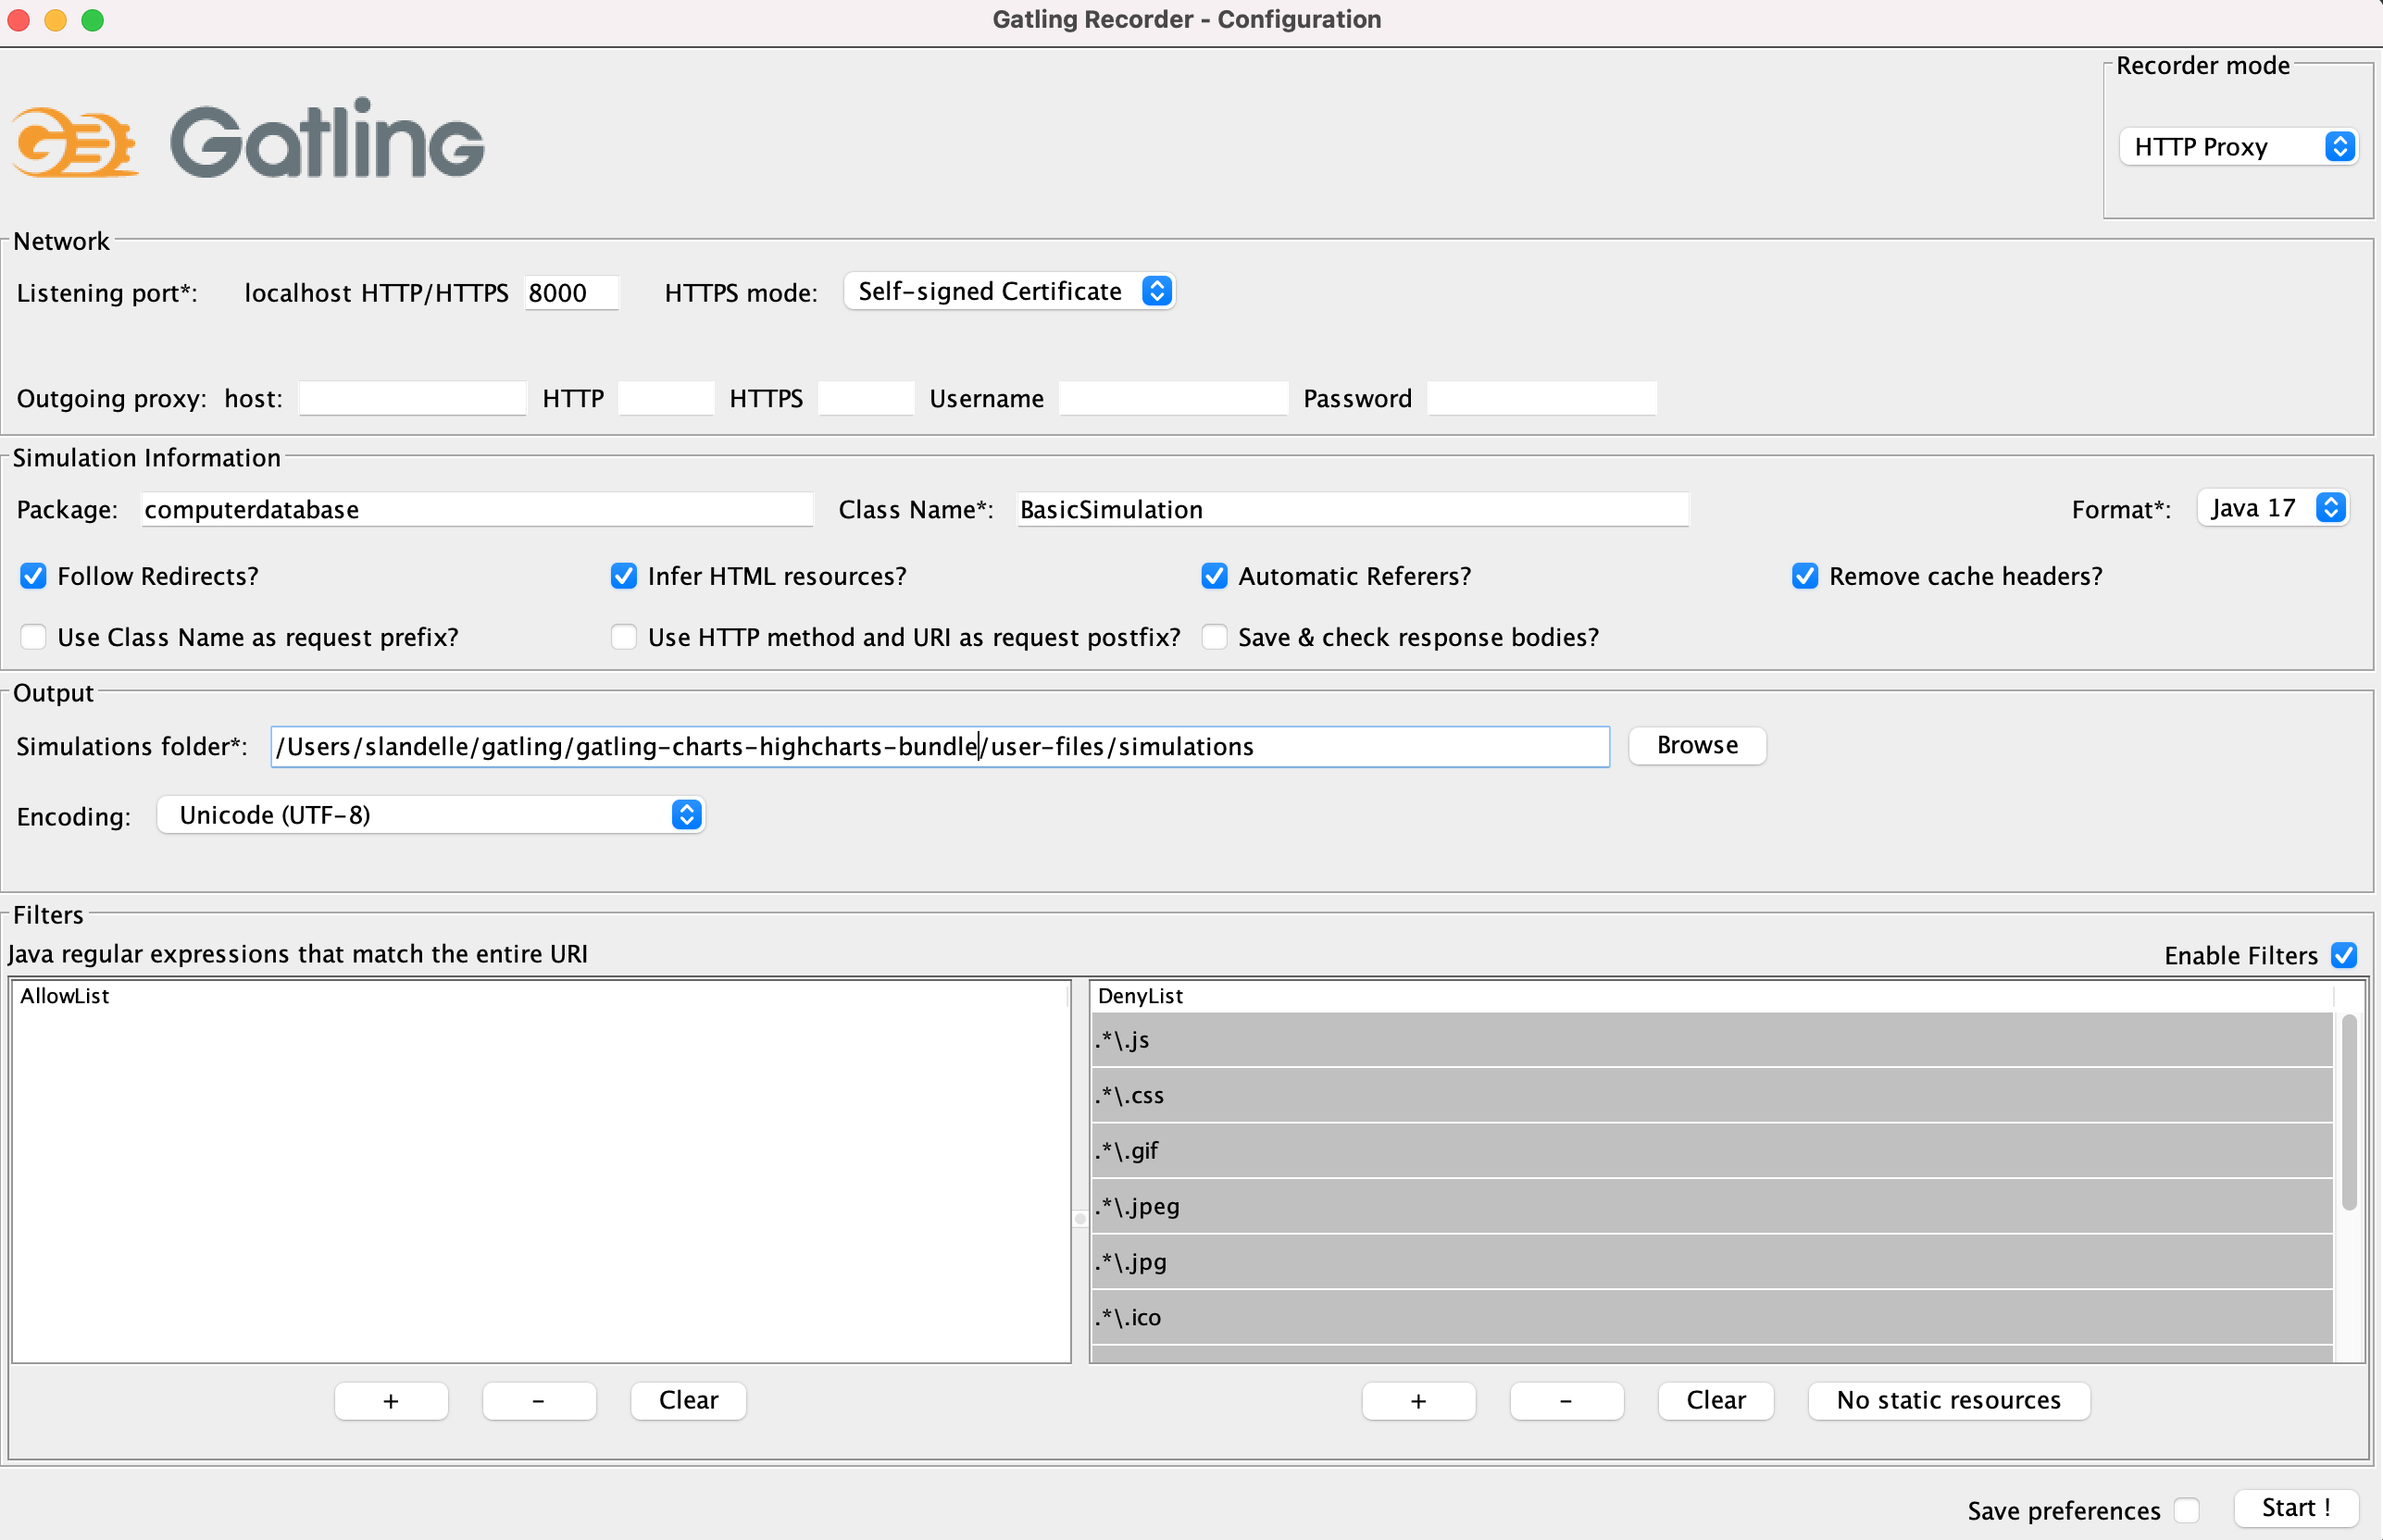This screenshot has height=1540, width=2383.
Task: Click the Start ! button
Action: (x=2296, y=1508)
